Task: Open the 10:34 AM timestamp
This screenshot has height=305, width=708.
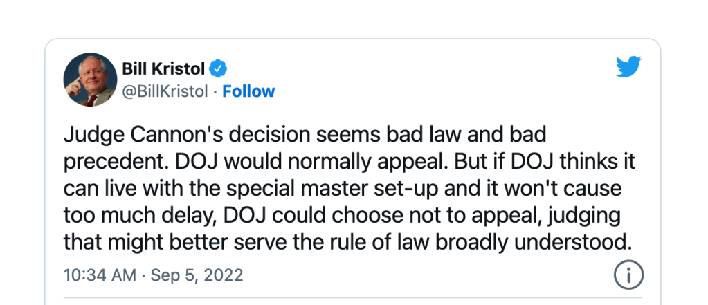Action: coord(100,275)
